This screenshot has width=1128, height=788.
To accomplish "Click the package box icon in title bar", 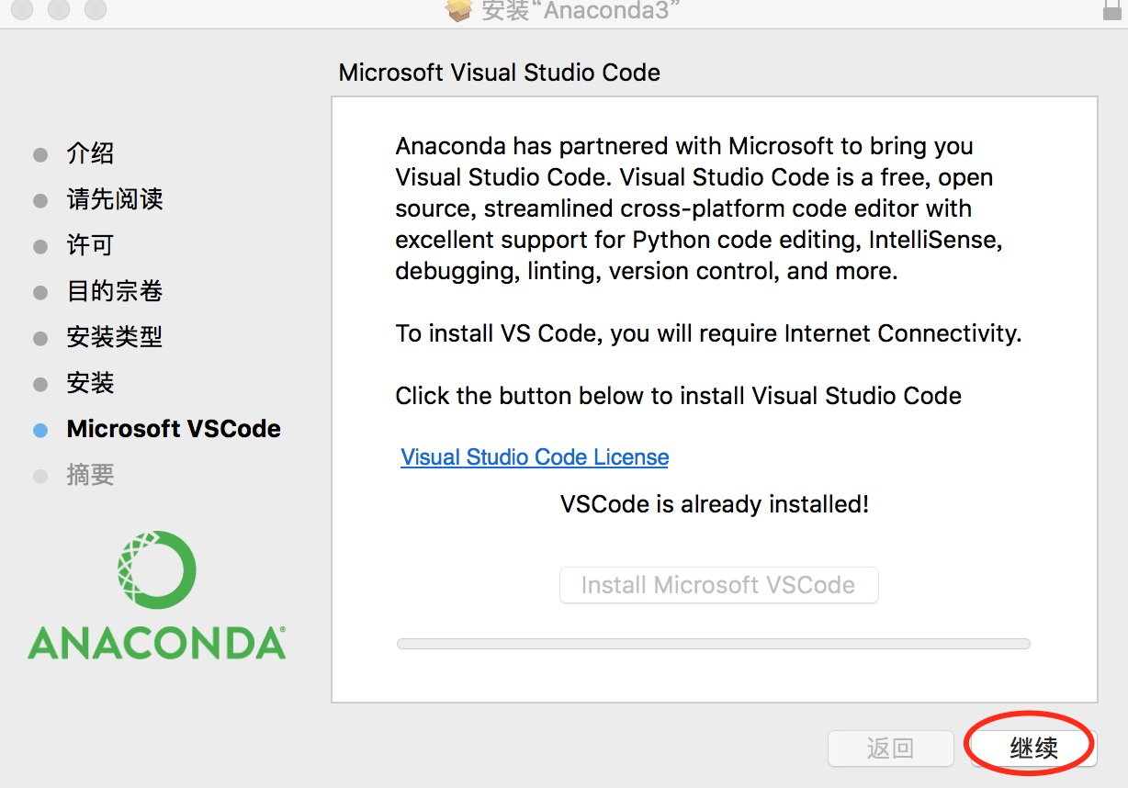I will click(x=458, y=9).
